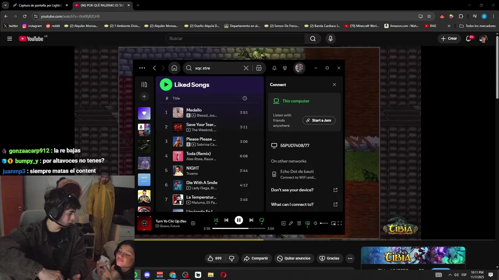Open the play queue icon
Viewport: 499px width, 280px height.
pyautogui.click(x=299, y=223)
